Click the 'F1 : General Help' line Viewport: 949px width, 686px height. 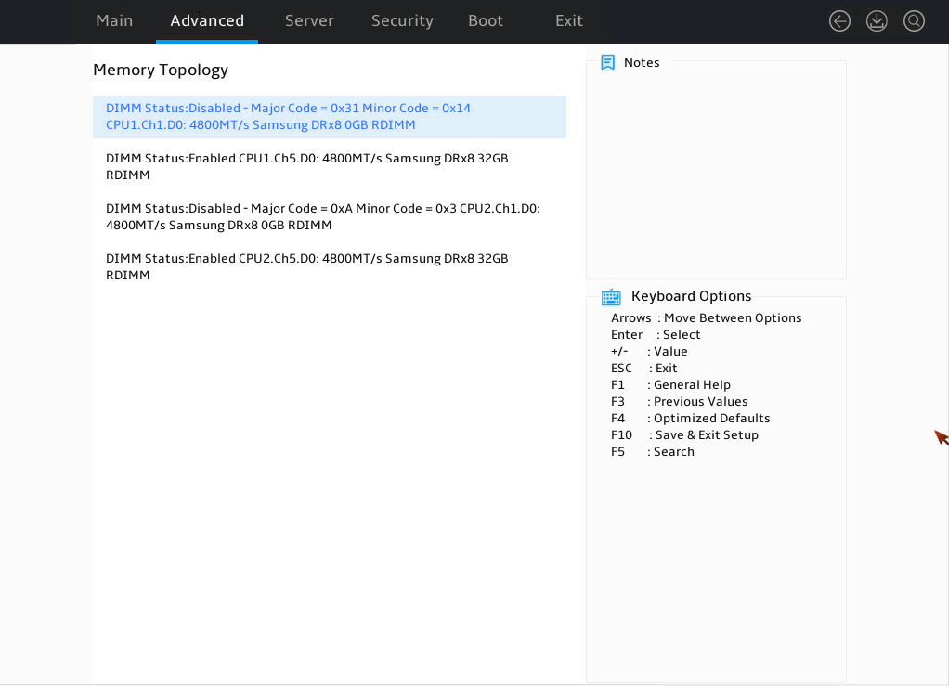[670, 384]
